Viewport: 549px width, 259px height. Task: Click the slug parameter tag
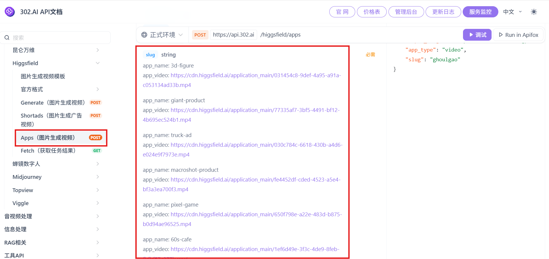(x=150, y=55)
